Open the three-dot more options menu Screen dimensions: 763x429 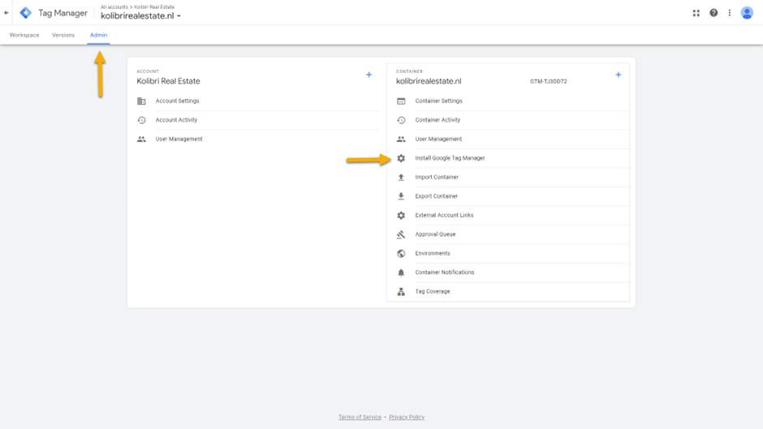730,13
